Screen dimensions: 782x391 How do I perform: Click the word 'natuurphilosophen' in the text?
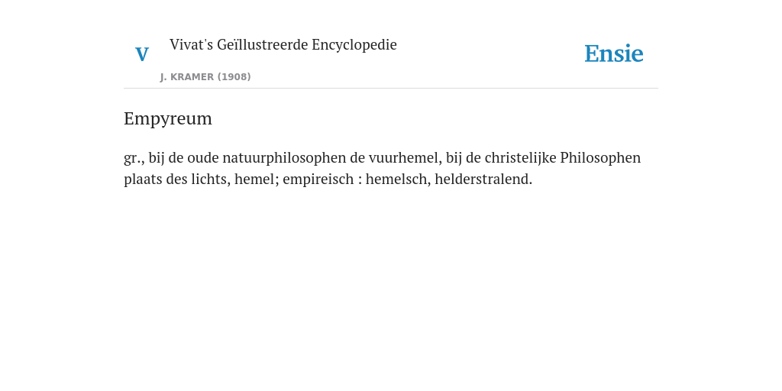tap(284, 157)
